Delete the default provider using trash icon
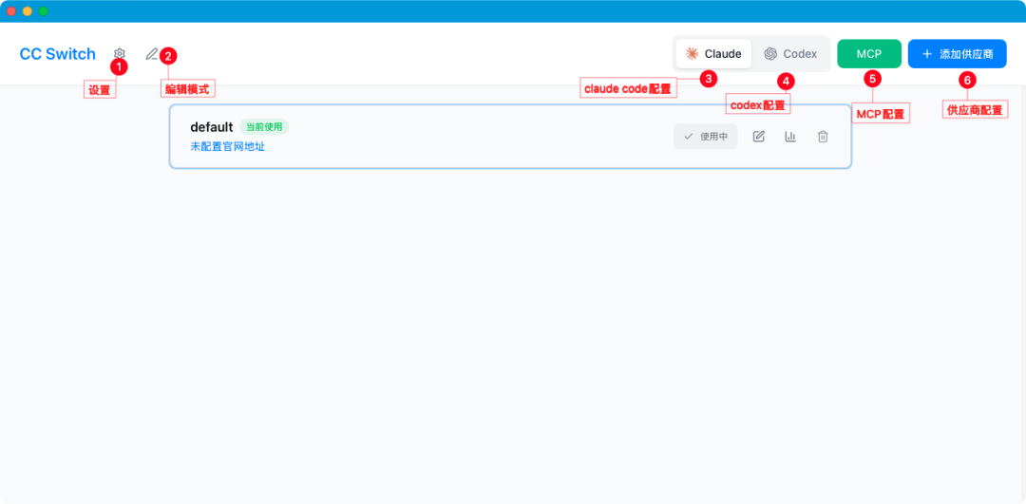 click(x=823, y=137)
